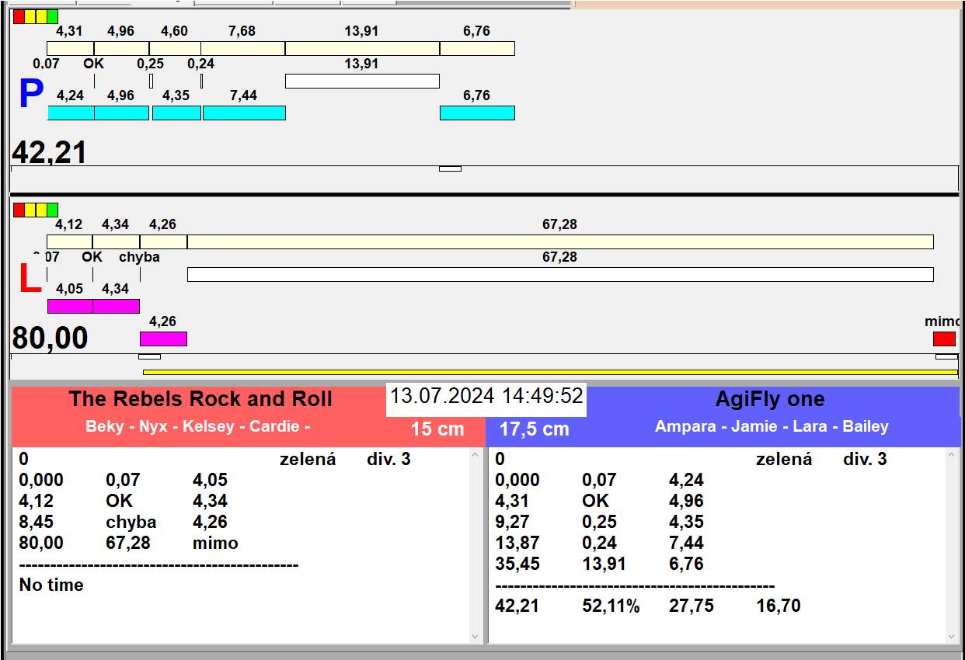Image resolution: width=965 pixels, height=660 pixels.
Task: Click the red start light in the L lane
Action: pos(19,210)
